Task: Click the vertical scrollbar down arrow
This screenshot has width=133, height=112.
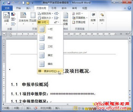Action: pyautogui.click(x=130, y=91)
